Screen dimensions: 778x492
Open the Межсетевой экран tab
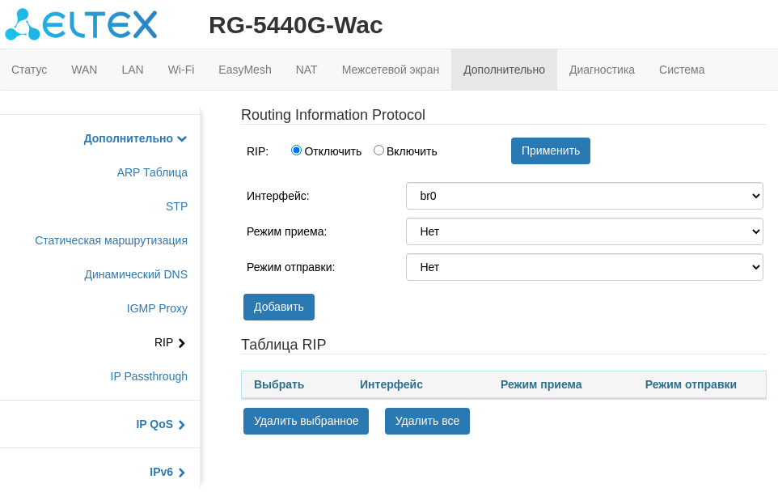click(390, 70)
